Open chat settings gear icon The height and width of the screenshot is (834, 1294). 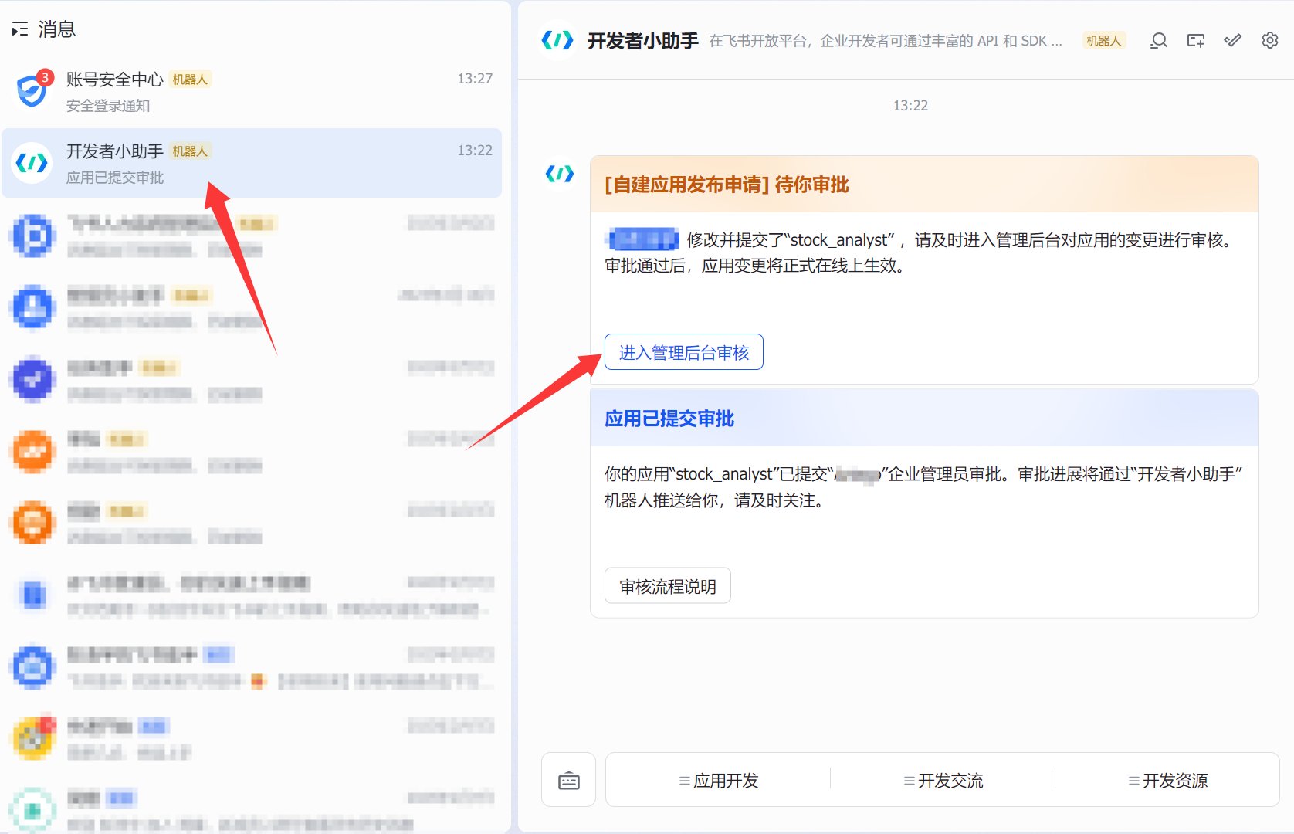[x=1270, y=40]
